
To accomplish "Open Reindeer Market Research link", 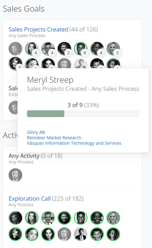I will coord(54,138).
